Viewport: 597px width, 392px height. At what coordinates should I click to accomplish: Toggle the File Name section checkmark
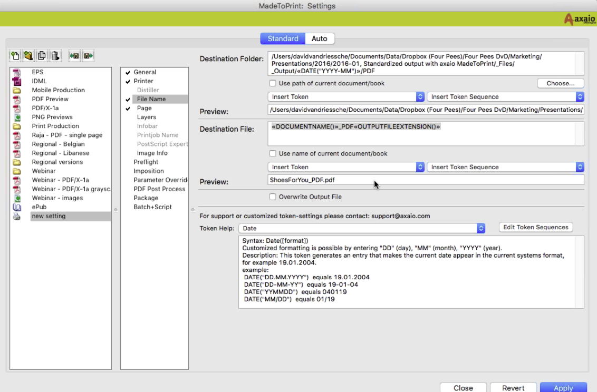point(128,99)
